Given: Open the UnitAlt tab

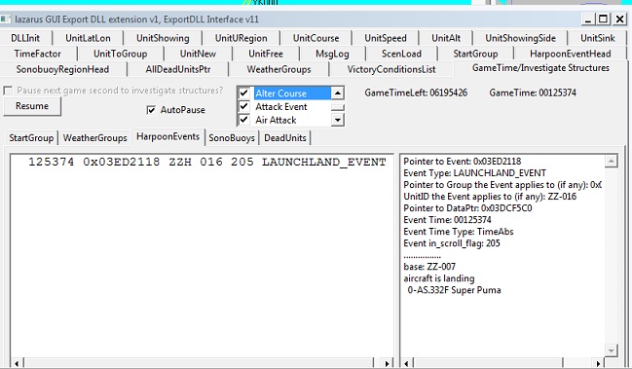Looking at the screenshot, I should (x=446, y=38).
